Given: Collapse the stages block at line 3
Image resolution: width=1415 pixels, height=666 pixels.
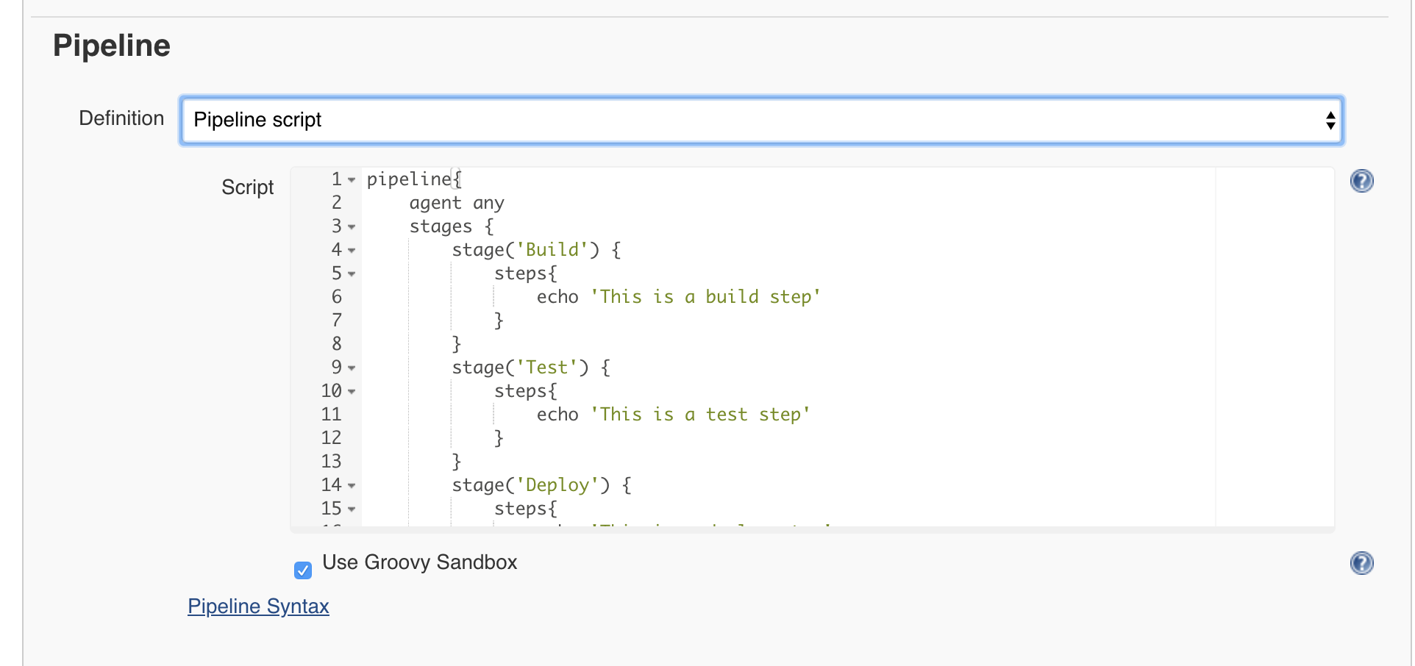Looking at the screenshot, I should click(x=352, y=227).
